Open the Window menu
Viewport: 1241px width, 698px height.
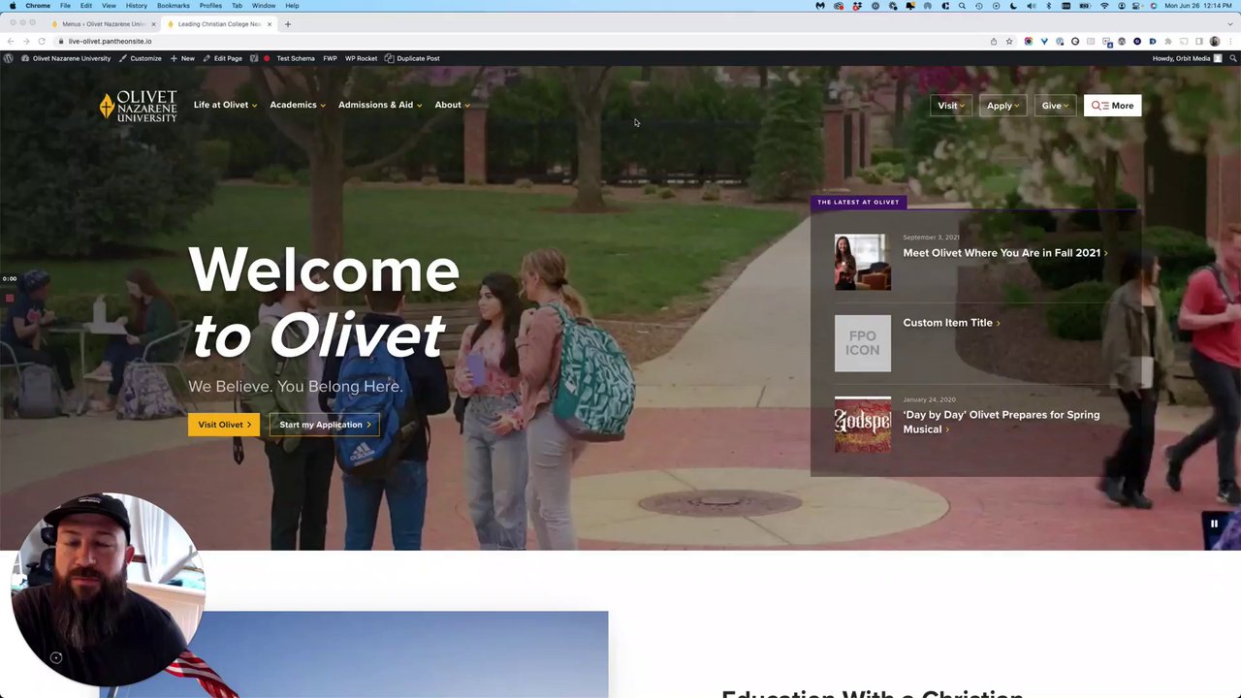(x=264, y=6)
